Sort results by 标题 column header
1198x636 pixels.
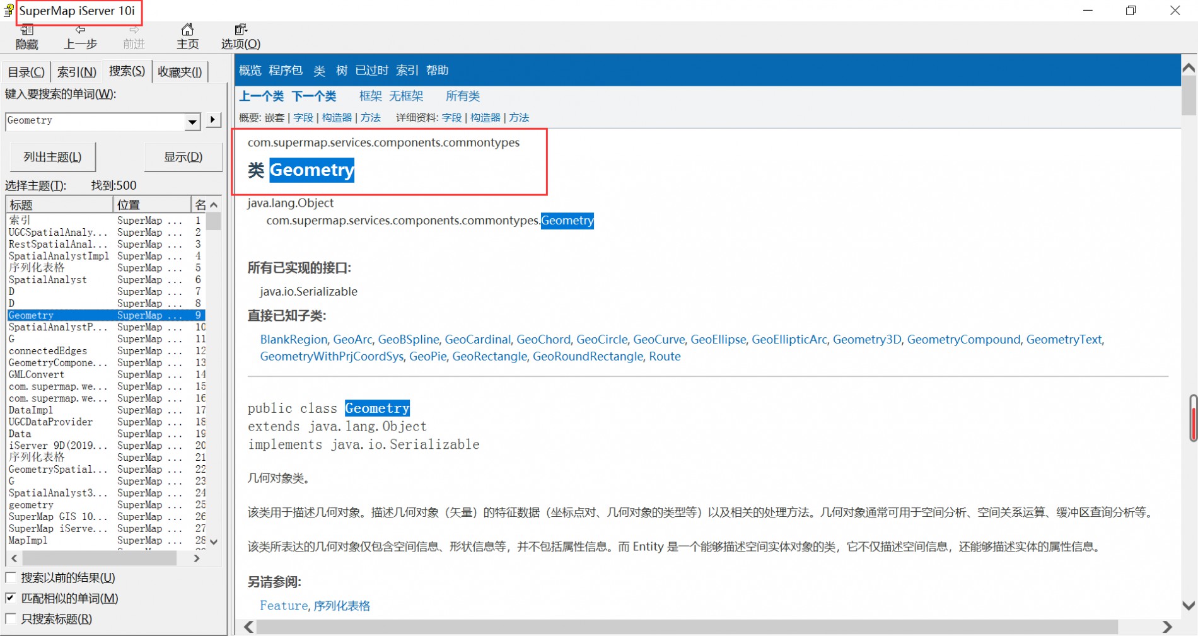pos(60,204)
